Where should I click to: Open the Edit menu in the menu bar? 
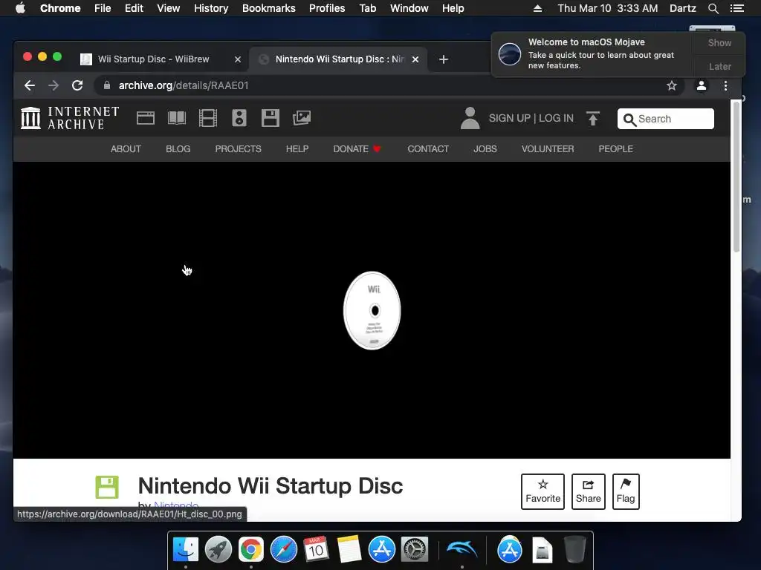pos(134,8)
